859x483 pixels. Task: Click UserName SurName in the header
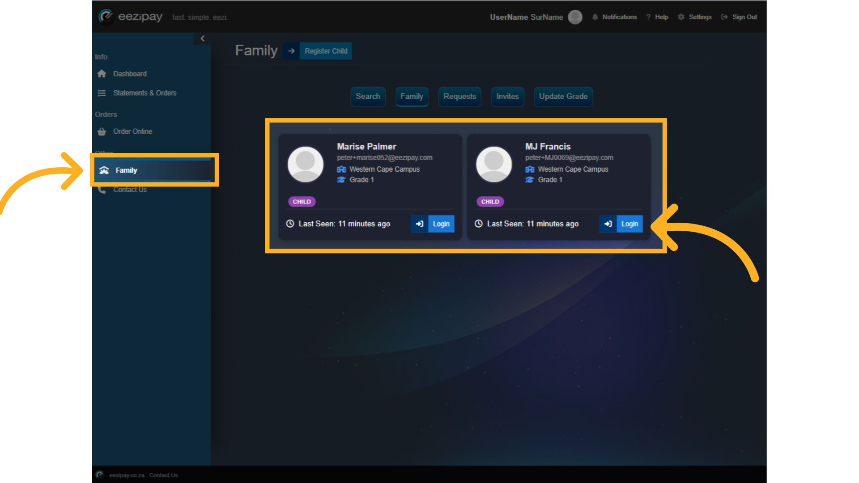click(x=526, y=17)
